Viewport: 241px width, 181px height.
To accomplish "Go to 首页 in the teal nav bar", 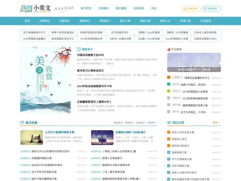I will pos(27,21).
